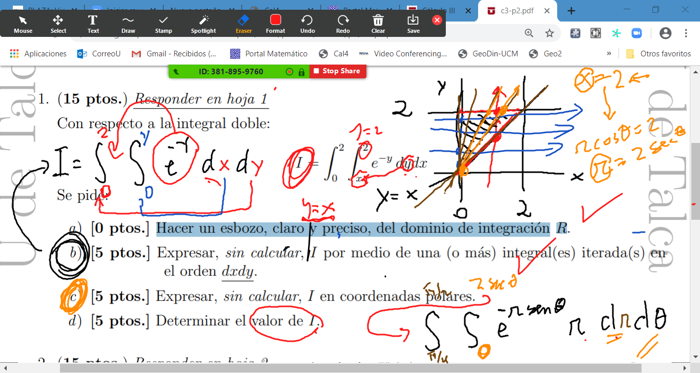The image size is (700, 373).
Task: Expand the green share bar arrow
Action: pyautogui.click(x=176, y=72)
